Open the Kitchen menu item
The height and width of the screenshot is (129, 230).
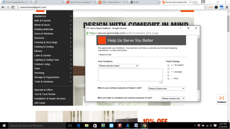[x=53, y=51]
